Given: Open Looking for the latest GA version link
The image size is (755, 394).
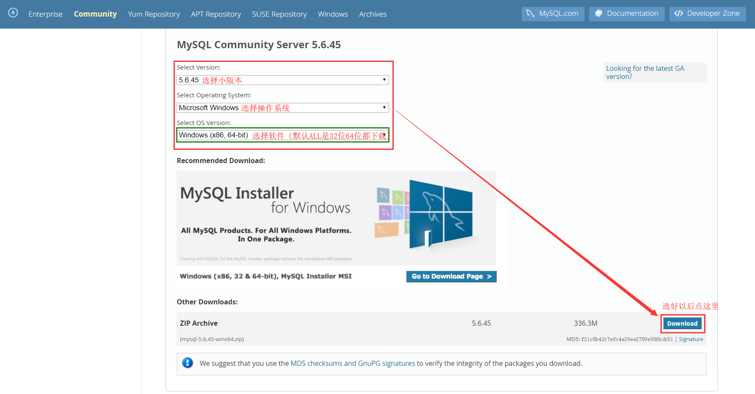Looking at the screenshot, I should (645, 73).
